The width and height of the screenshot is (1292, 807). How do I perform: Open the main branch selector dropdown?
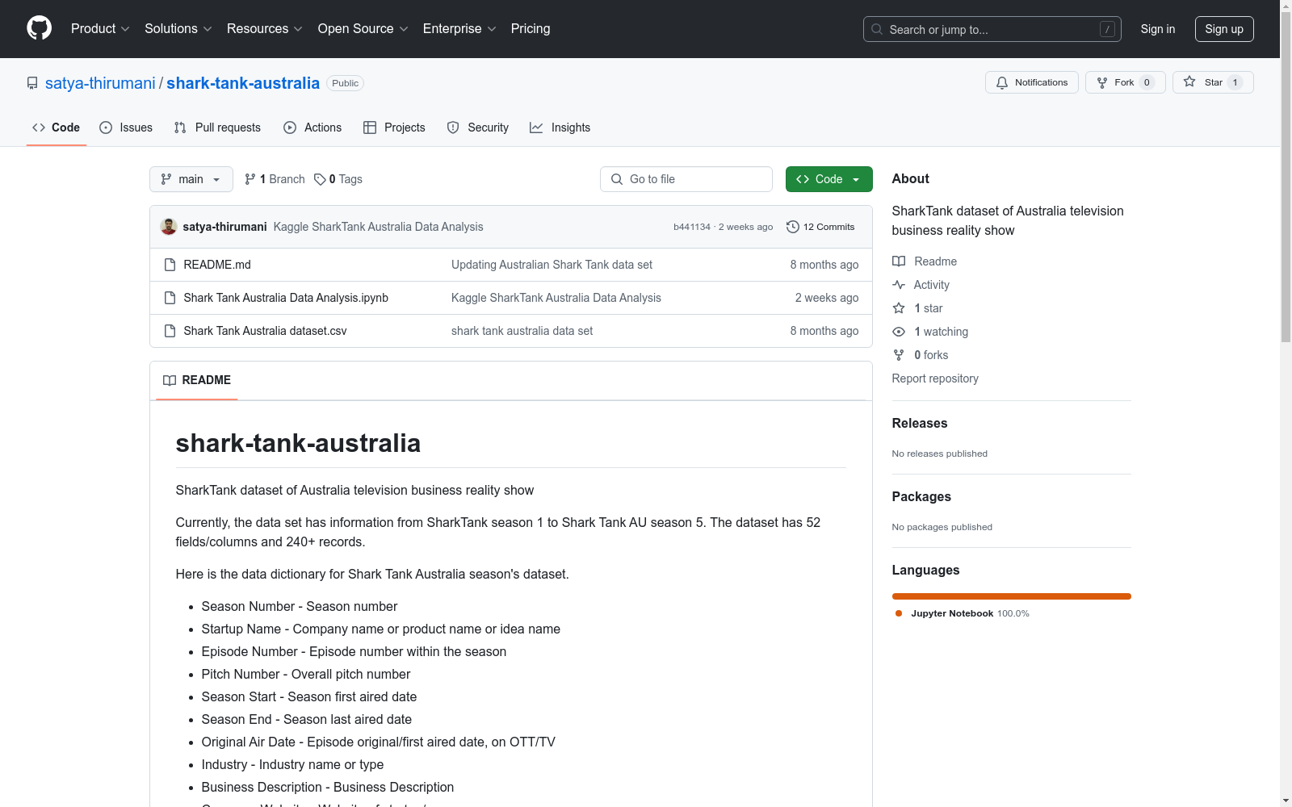pyautogui.click(x=191, y=179)
